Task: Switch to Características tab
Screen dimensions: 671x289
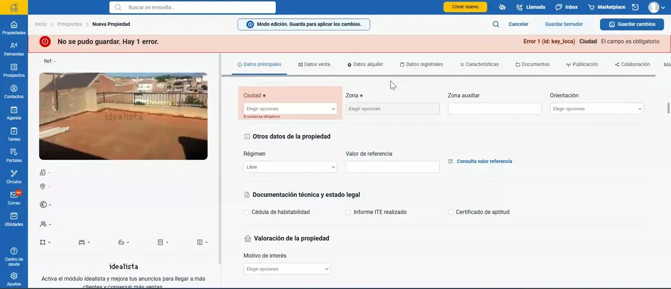Action: click(479, 64)
